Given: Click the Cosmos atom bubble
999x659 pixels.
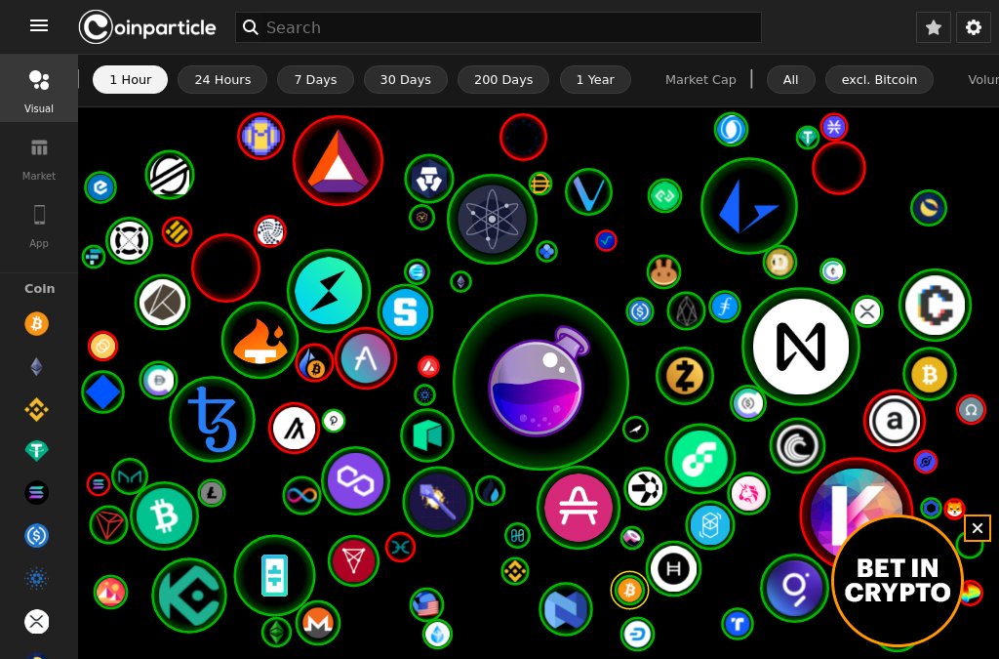Looking at the screenshot, I should click(x=492, y=219).
